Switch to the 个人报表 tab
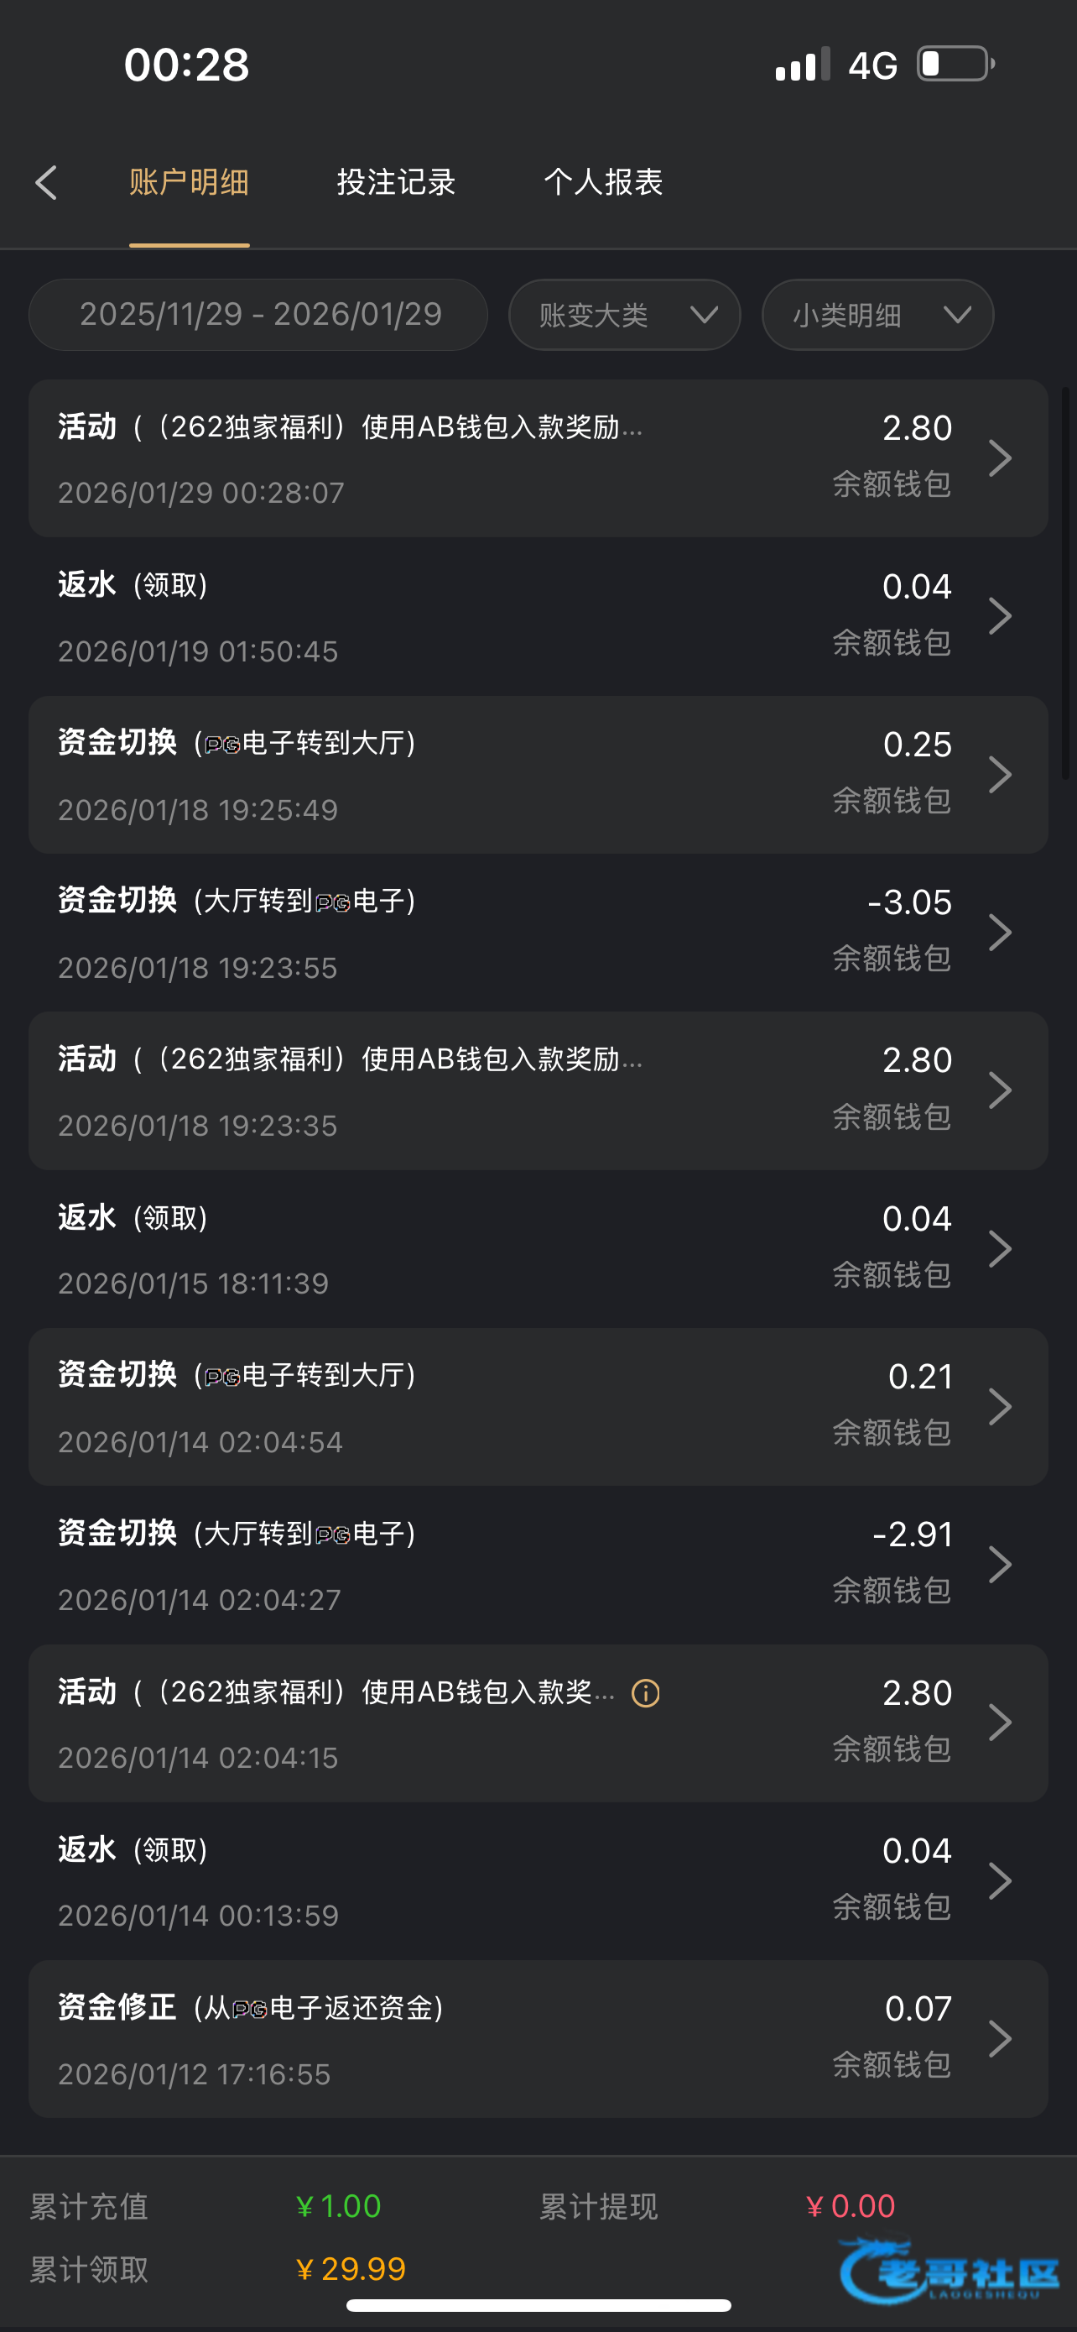Screen dimensions: 1077x2332 pos(603,183)
